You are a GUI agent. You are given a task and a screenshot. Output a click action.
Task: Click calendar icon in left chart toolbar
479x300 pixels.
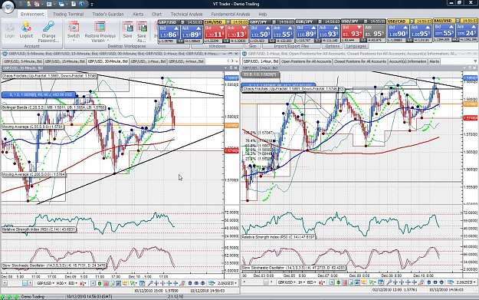coord(143,283)
